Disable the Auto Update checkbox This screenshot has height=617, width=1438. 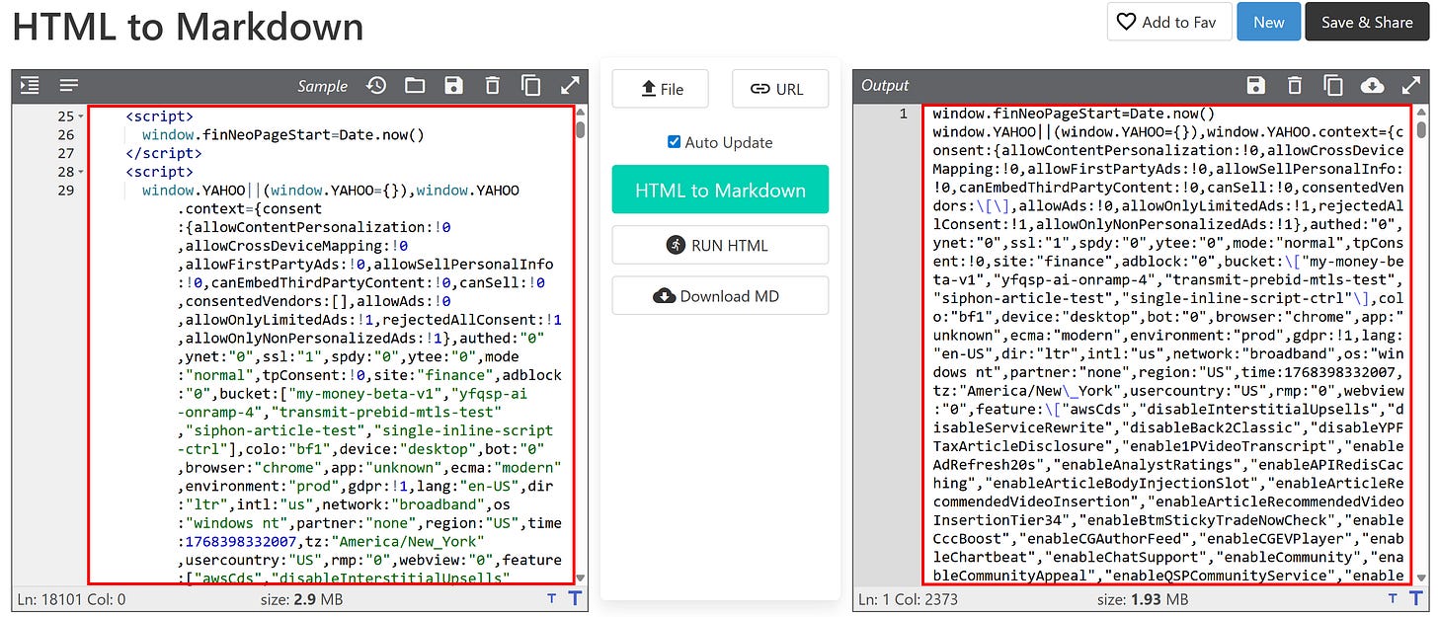(x=673, y=142)
